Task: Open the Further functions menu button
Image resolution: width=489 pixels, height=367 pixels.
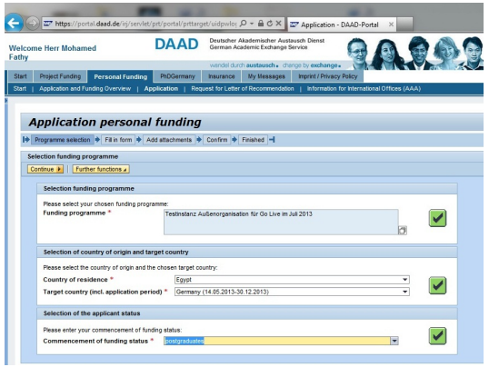Action: point(101,169)
